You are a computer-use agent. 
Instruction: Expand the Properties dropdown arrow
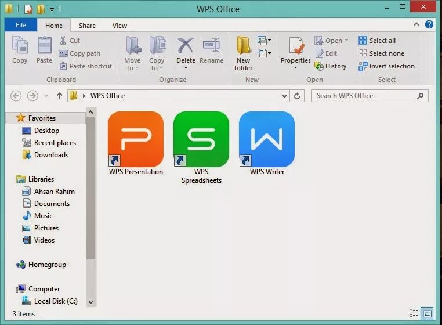tap(295, 68)
